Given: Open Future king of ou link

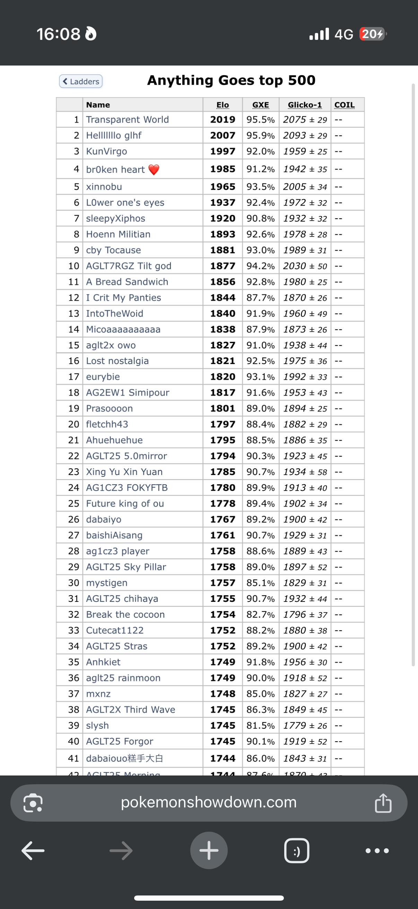Looking at the screenshot, I should point(125,503).
